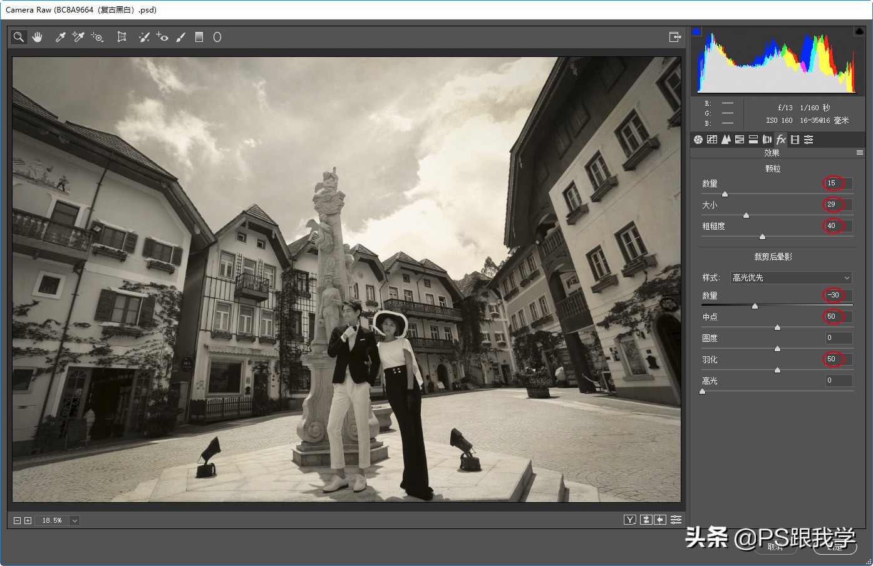The width and height of the screenshot is (873, 566).
Task: Click the zoom out minus control
Action: point(17,520)
